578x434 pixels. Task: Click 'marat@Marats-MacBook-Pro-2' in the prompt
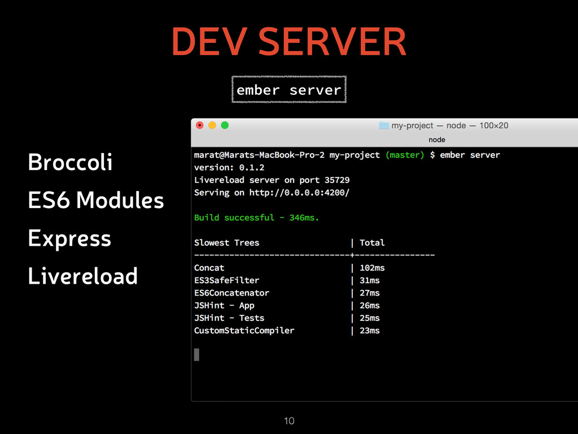pos(259,155)
